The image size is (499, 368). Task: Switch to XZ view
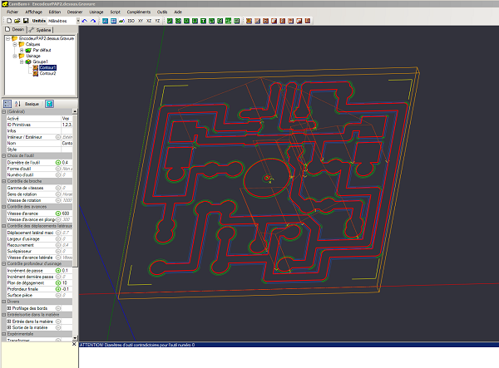coord(151,21)
